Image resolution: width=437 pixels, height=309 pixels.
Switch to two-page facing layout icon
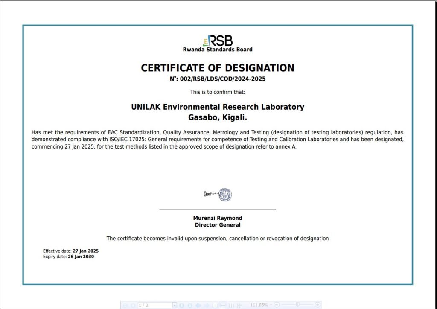(231, 306)
